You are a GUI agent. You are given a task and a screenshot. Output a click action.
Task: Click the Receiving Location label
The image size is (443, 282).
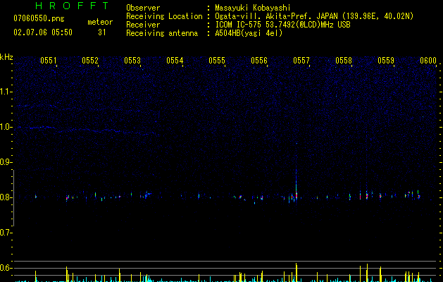164,16
